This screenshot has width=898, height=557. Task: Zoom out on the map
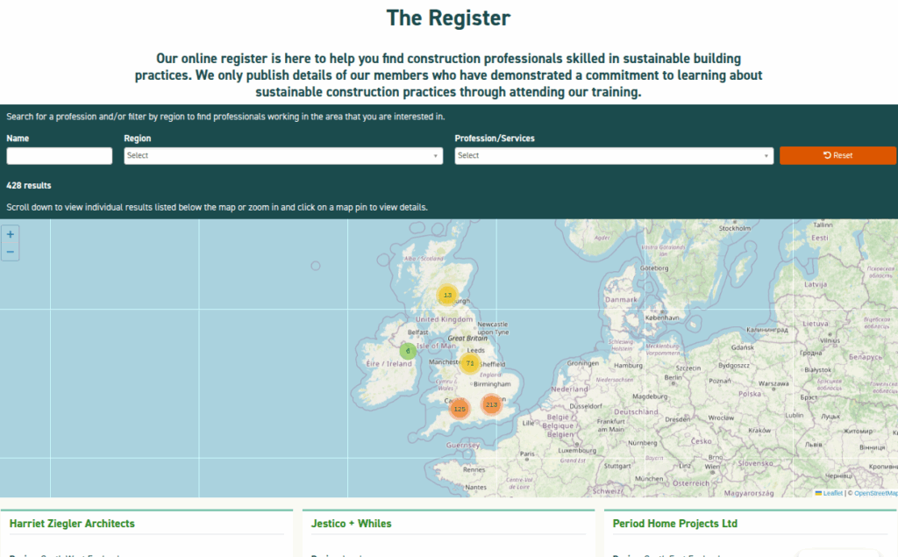tap(11, 252)
